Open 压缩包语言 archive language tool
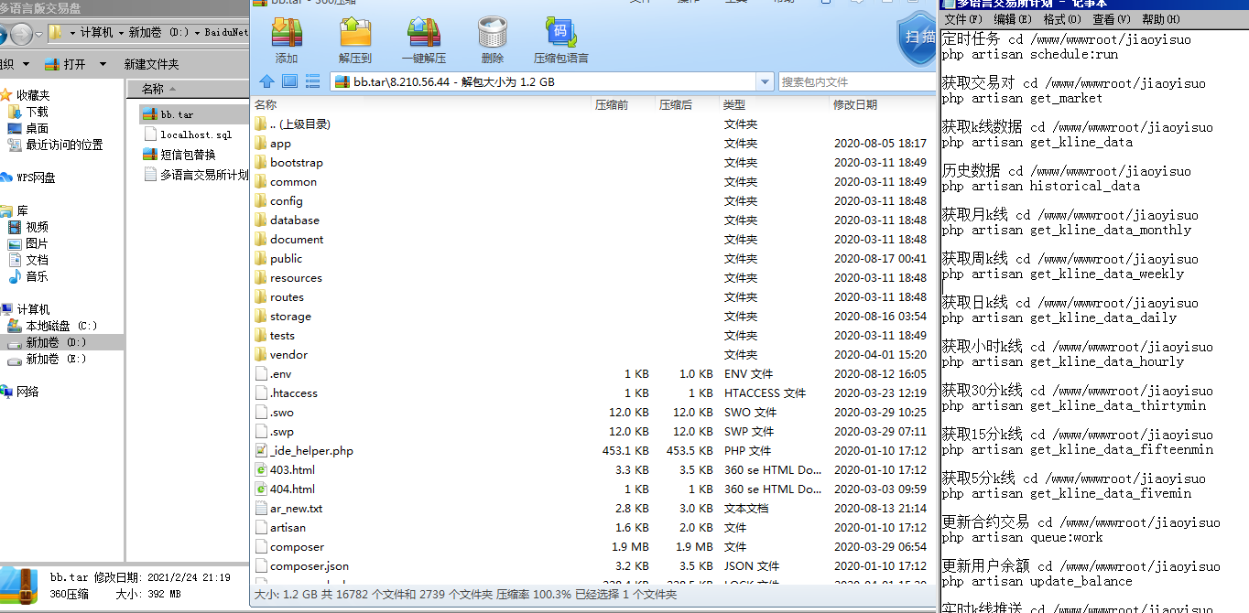 [x=560, y=39]
